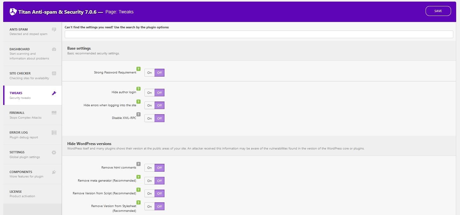This screenshot has width=460, height=215.
Task: Click the Error Log list icon
Action: pos(54,133)
